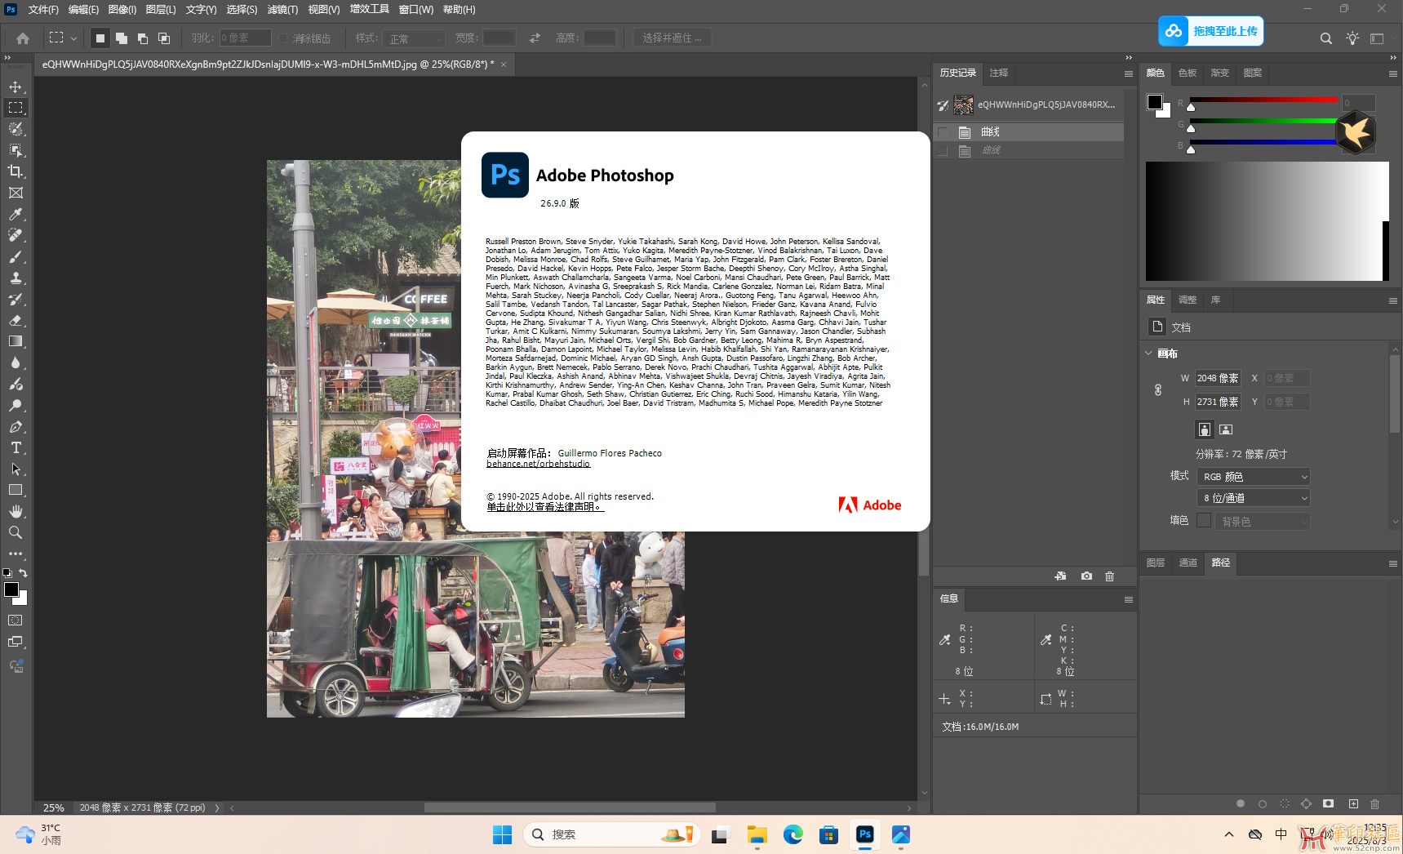
Task: Click the Home icon in options bar
Action: pyautogui.click(x=23, y=38)
